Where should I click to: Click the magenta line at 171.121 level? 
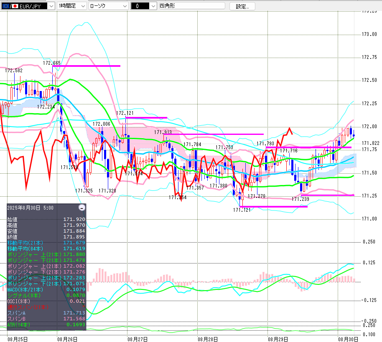click(x=274, y=207)
